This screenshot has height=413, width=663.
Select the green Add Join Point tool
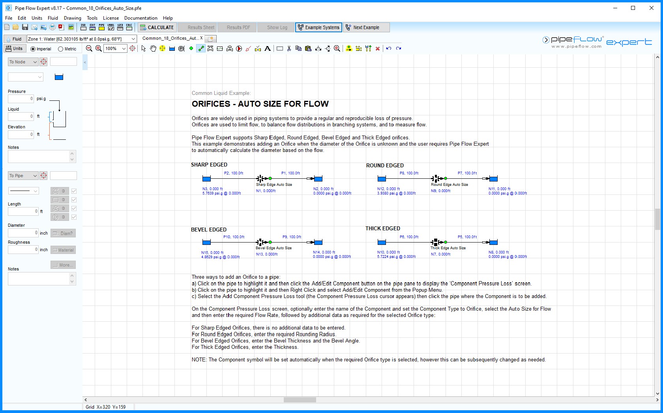[x=191, y=48]
